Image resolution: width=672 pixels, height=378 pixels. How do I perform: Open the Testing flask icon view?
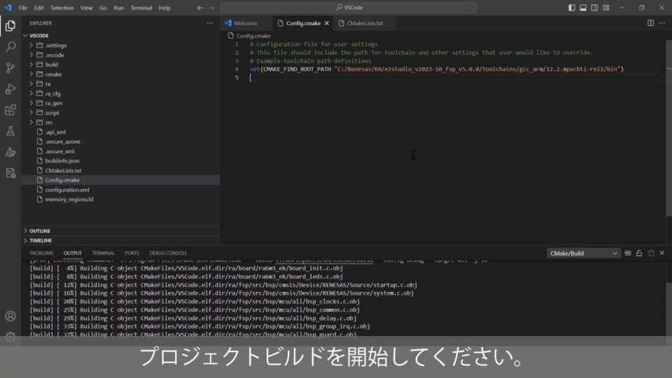point(10,131)
